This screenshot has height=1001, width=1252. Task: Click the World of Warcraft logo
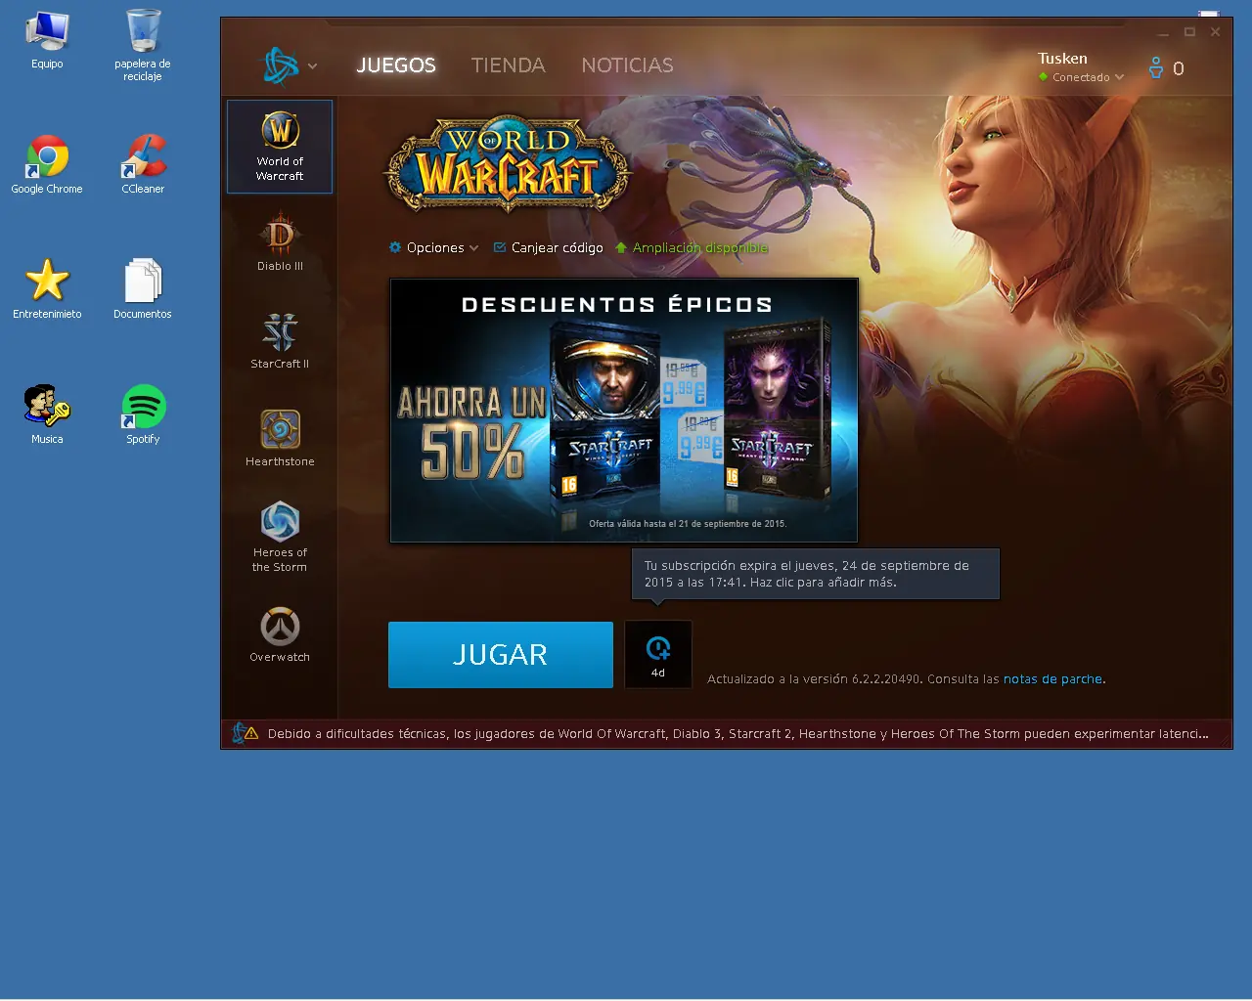pos(507,164)
